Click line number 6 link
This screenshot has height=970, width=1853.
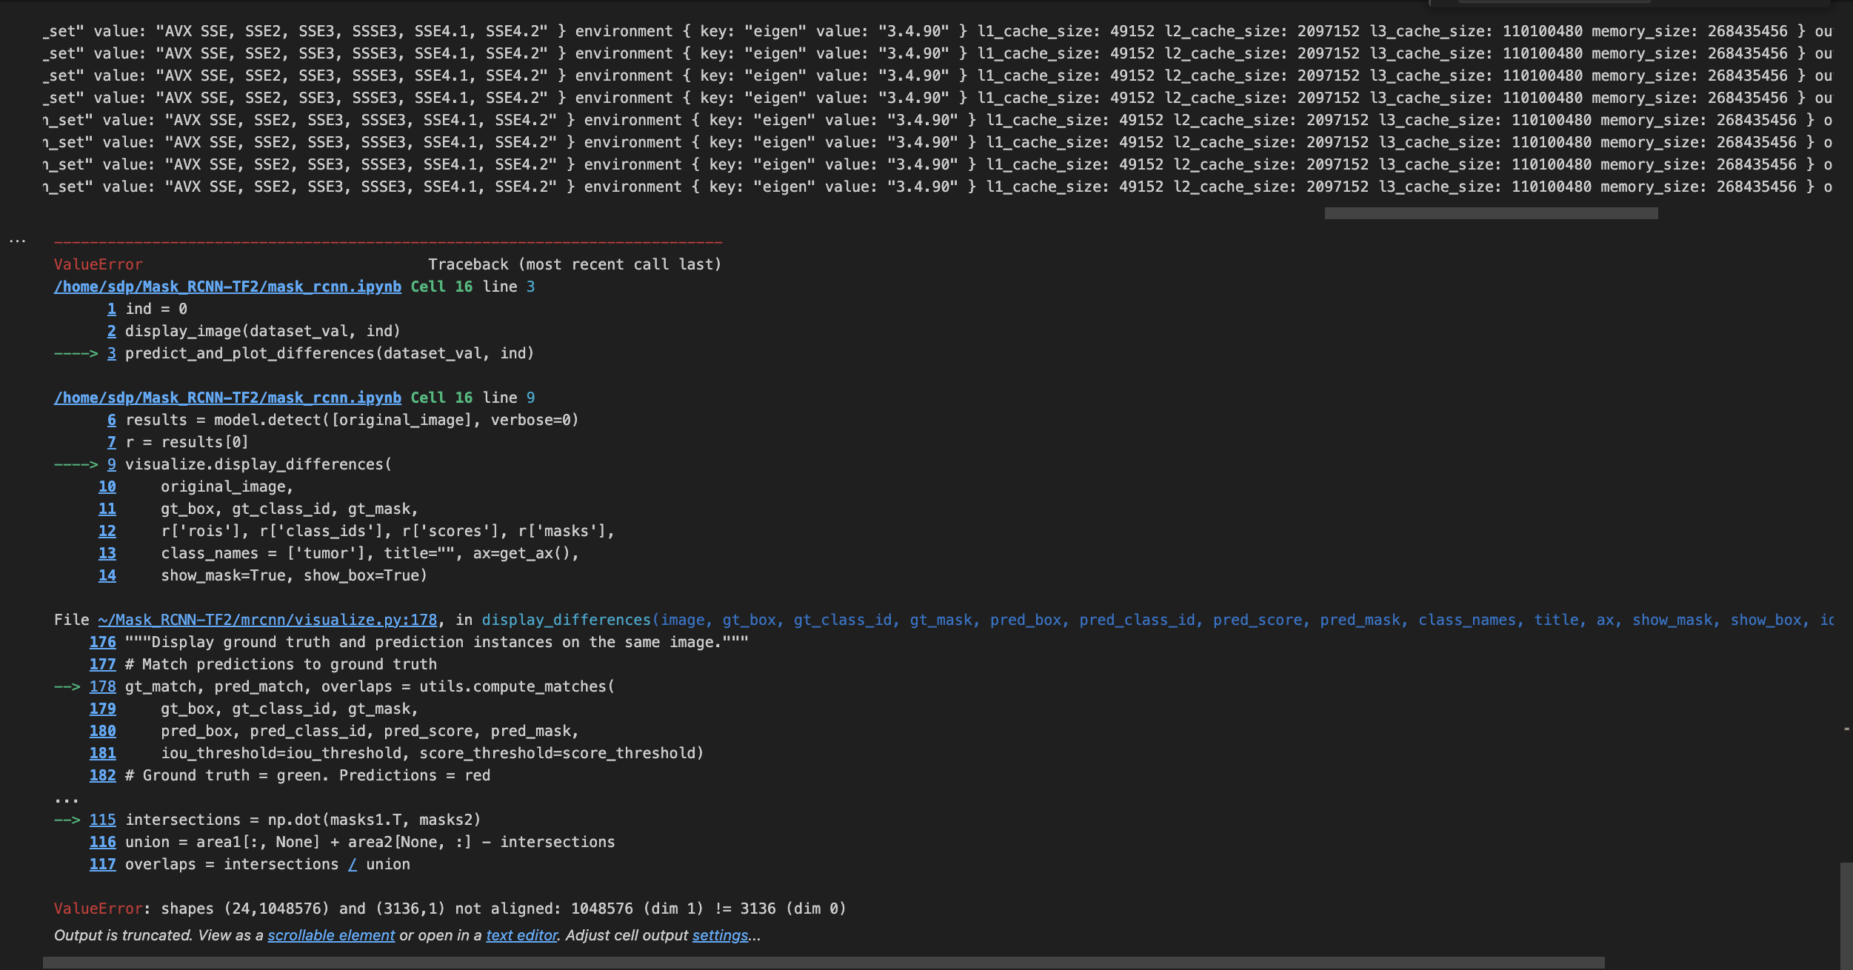111,420
